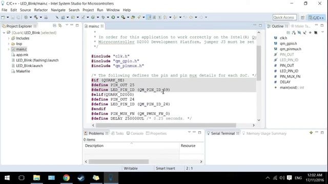Switch to the Properties tab
This screenshot has height=184, width=328.
156,133
